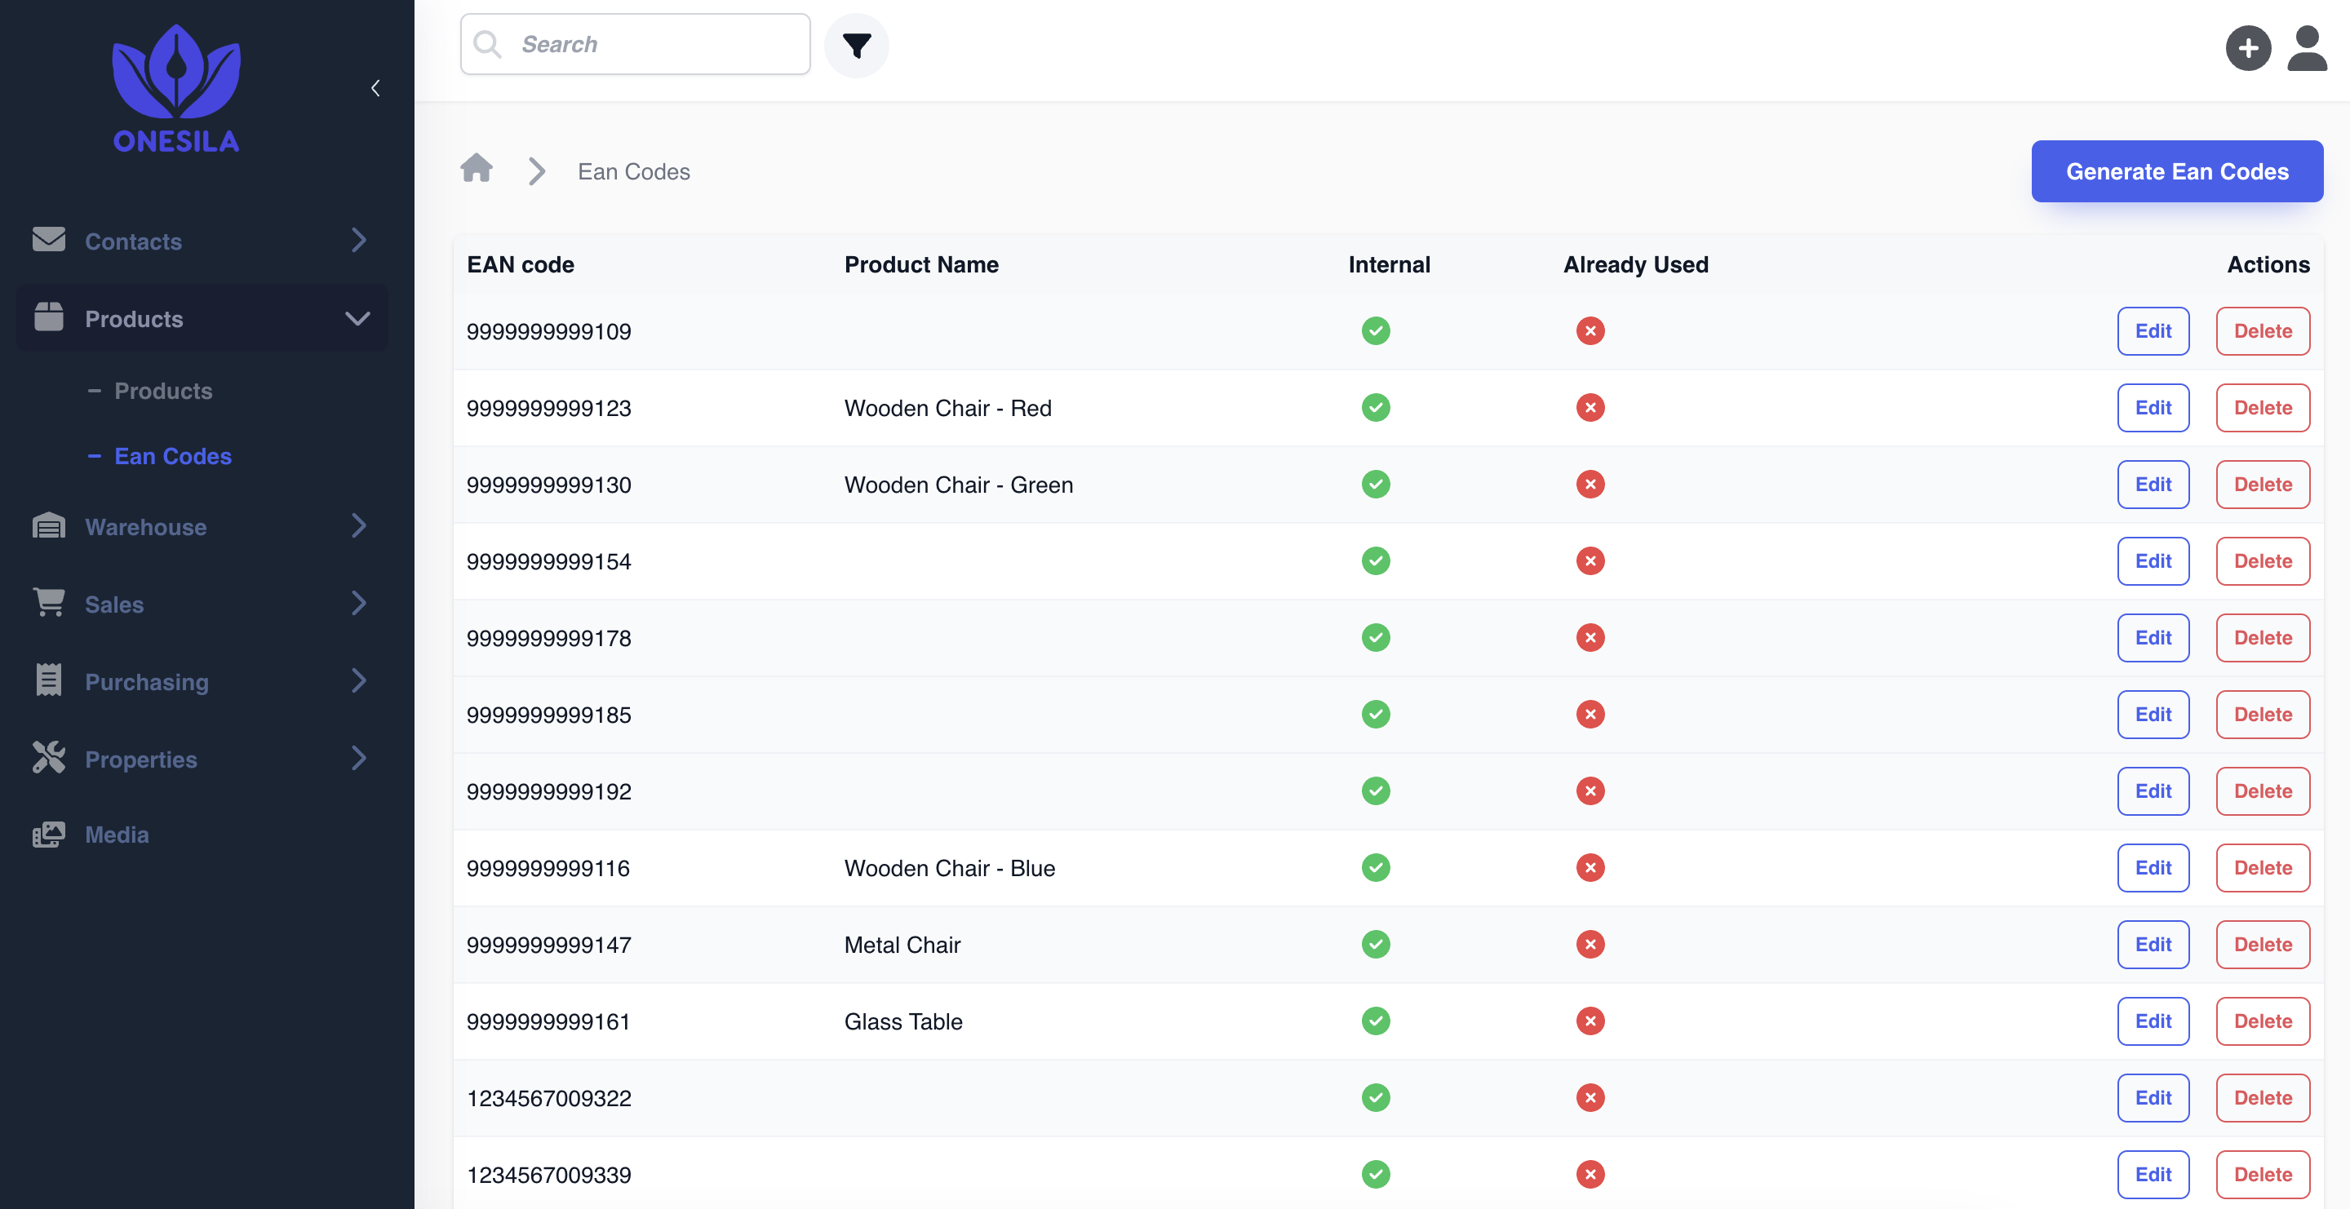Viewport: 2350px width, 1209px height.
Task: Click Internal check icon for 9999999999109
Action: point(1376,331)
